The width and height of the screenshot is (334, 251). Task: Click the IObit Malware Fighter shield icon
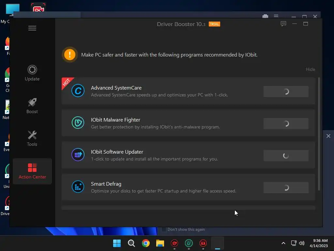point(78,123)
